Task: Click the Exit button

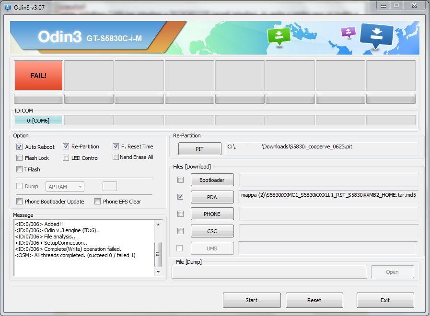Action: click(x=385, y=300)
